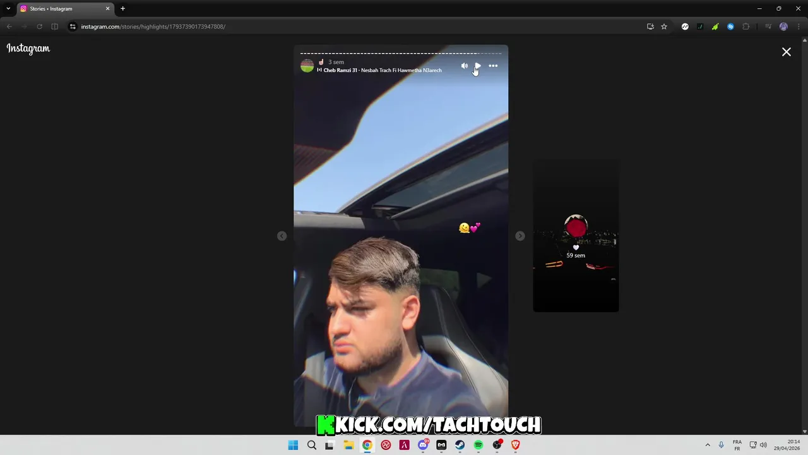Switch the FRA FR keyboard language
Image resolution: width=808 pixels, height=455 pixels.
pos(737,446)
